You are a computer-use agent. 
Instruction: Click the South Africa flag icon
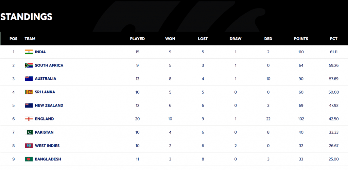click(x=29, y=65)
